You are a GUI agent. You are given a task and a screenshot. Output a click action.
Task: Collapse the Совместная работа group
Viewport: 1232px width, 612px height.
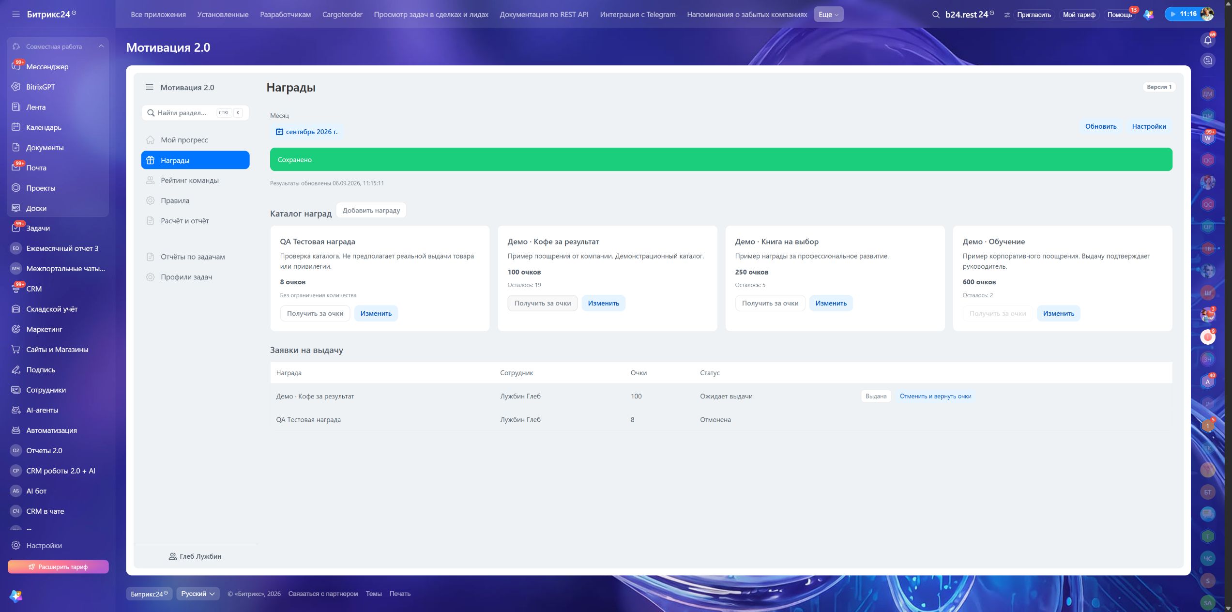[x=101, y=46]
